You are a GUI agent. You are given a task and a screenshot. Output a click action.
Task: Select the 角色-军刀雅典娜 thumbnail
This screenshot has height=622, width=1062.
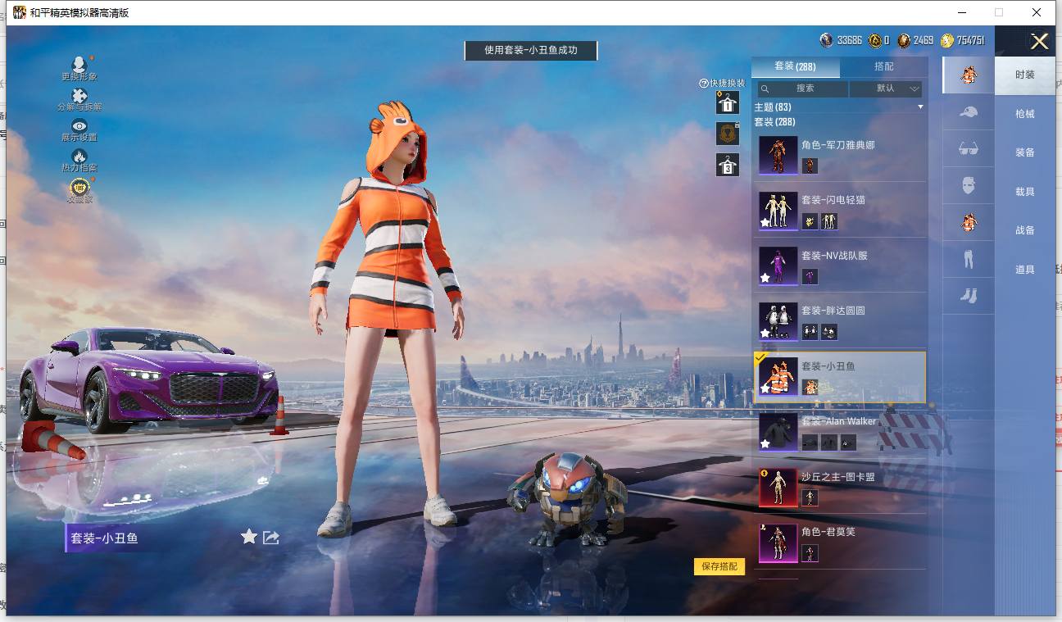[778, 155]
